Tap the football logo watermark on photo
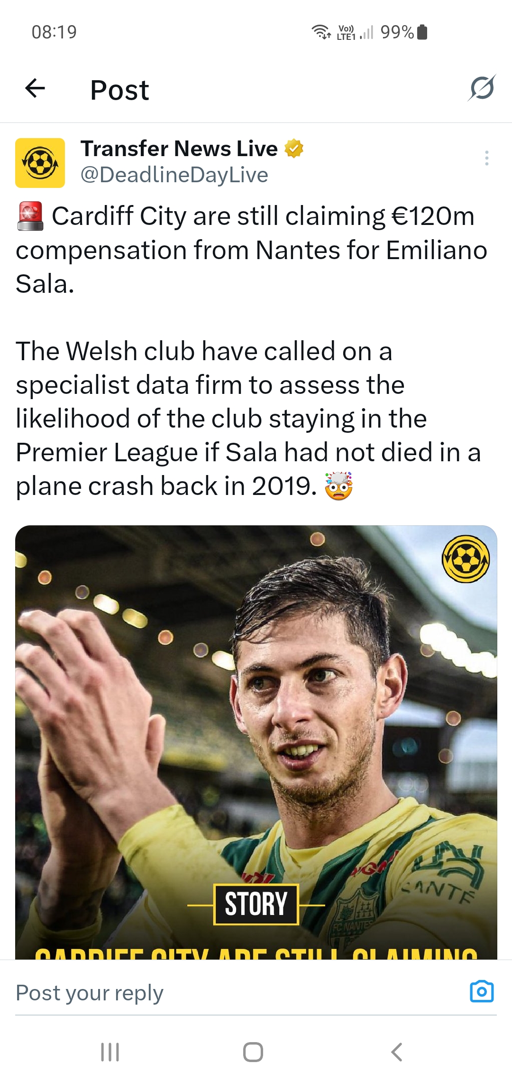512x1082 pixels. click(x=466, y=559)
